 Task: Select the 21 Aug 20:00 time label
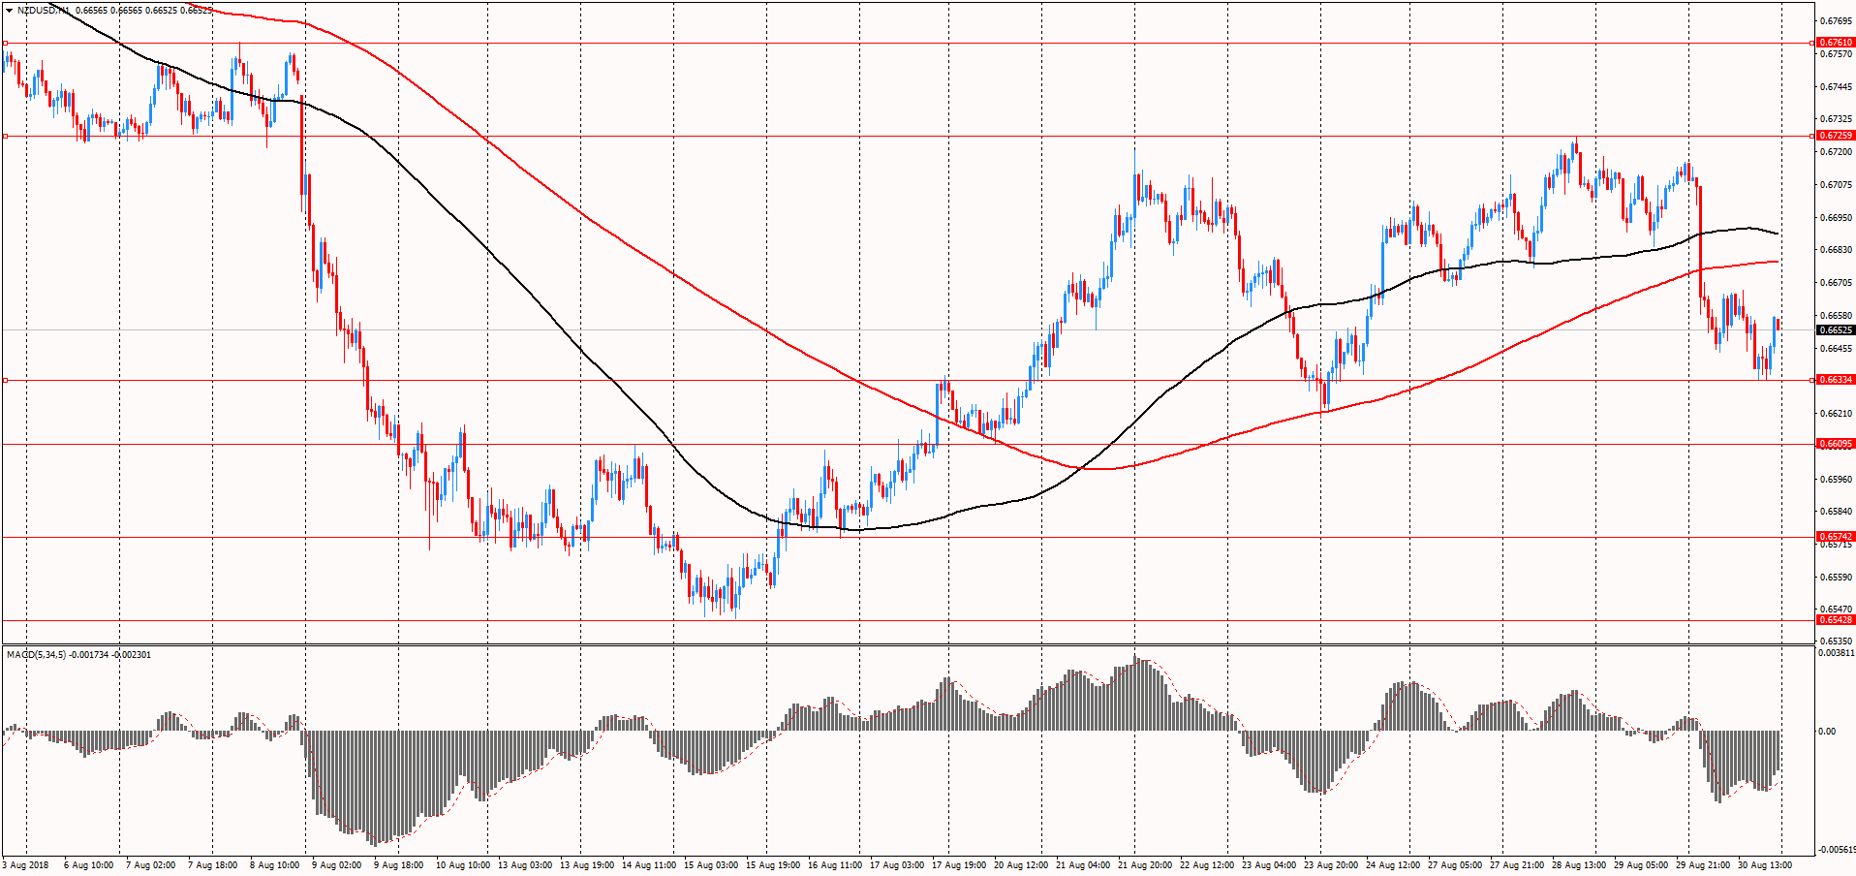point(1145,864)
